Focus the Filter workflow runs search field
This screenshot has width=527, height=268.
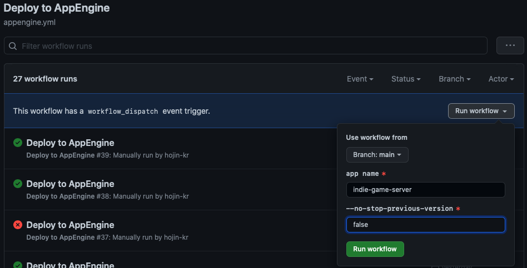(245, 45)
